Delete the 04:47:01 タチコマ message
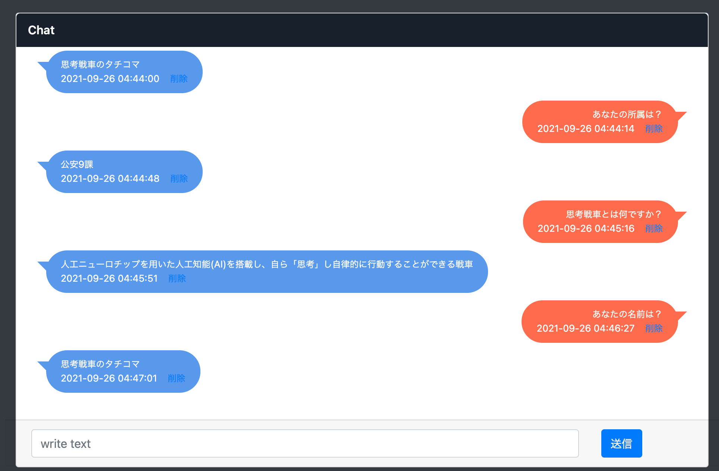This screenshot has height=471, width=719. pos(177,378)
